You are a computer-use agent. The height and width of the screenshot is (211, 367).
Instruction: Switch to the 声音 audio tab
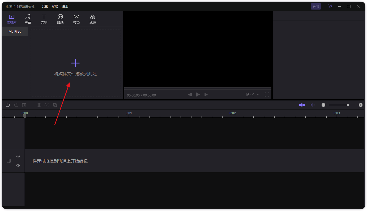click(28, 19)
